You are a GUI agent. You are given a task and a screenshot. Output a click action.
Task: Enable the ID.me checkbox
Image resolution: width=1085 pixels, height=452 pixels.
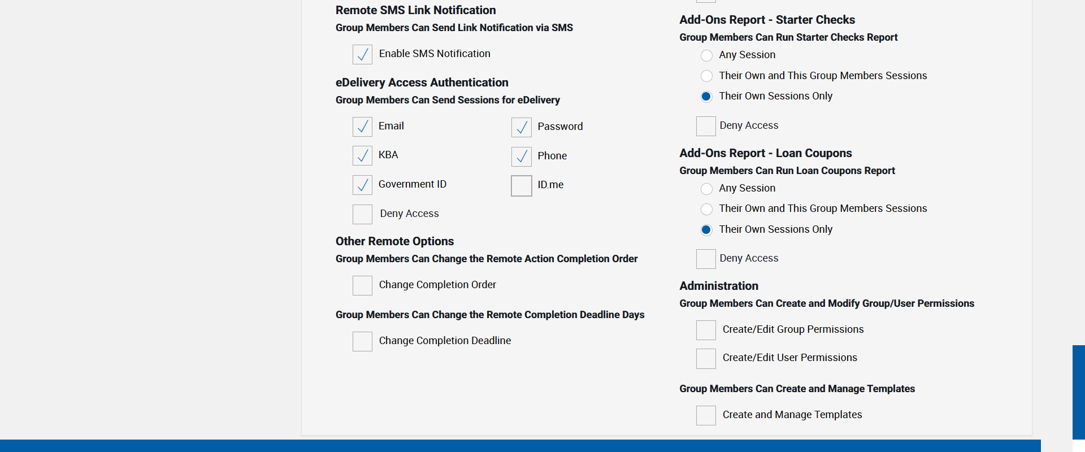coord(521,185)
